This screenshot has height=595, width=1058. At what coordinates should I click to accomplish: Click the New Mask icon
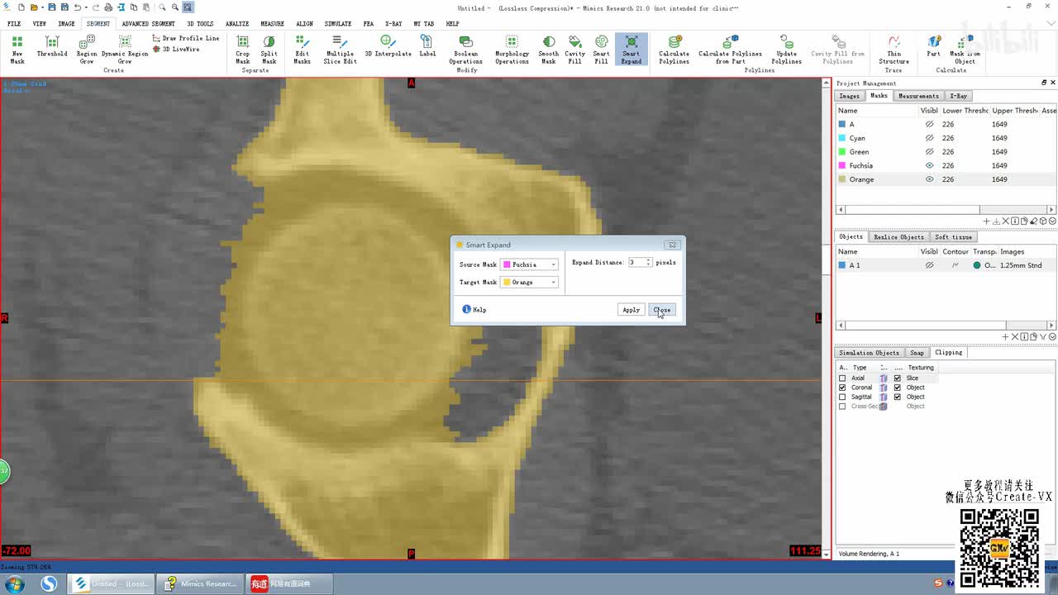point(17,50)
